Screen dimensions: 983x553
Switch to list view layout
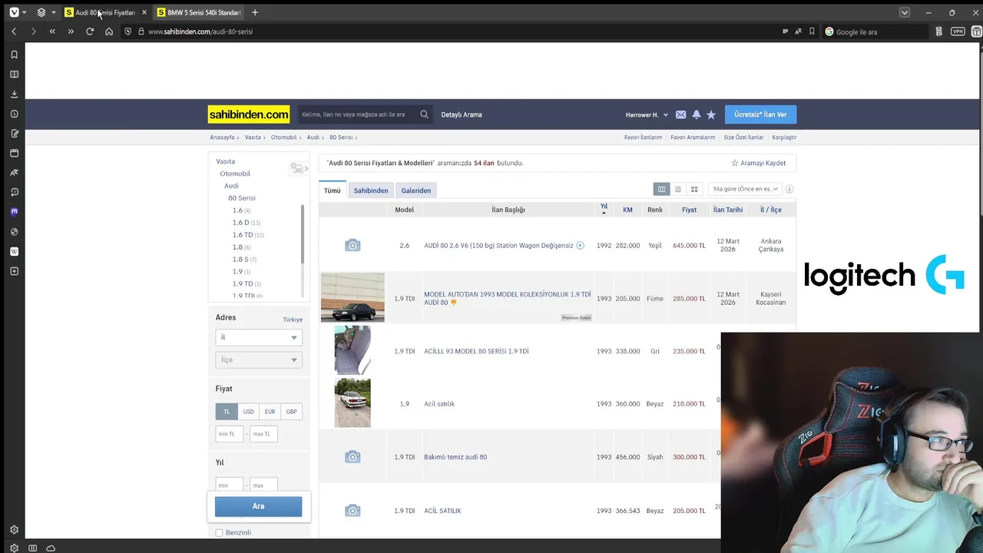pos(677,189)
